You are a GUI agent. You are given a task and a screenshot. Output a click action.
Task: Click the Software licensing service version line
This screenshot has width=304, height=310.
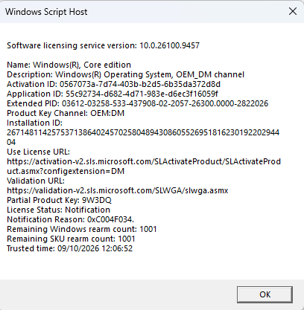click(x=103, y=45)
